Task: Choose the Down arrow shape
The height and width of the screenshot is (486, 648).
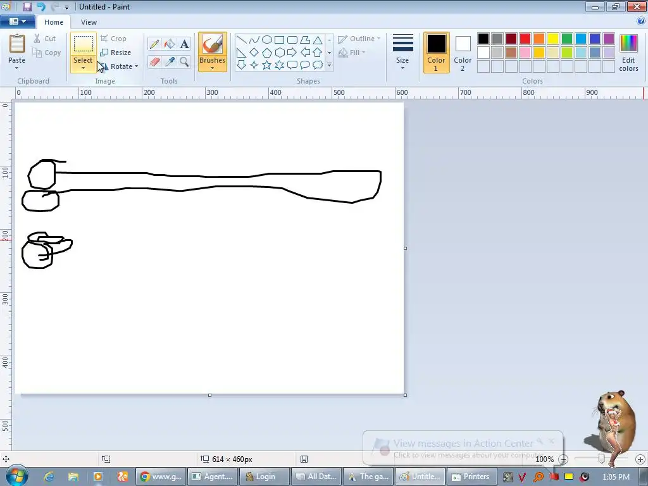Action: pyautogui.click(x=241, y=65)
